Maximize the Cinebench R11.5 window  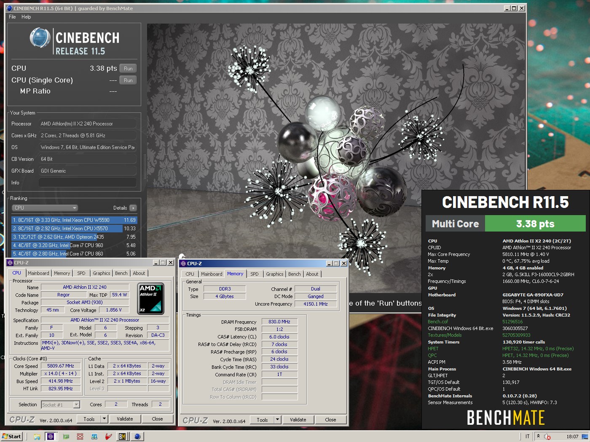click(514, 8)
